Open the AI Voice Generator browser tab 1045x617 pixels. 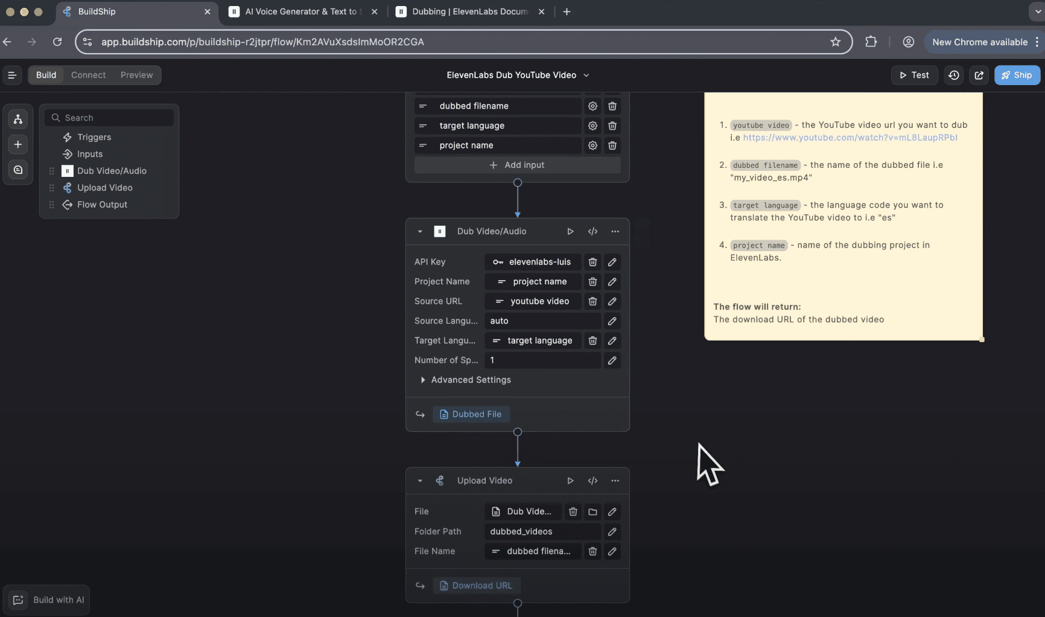[303, 11]
